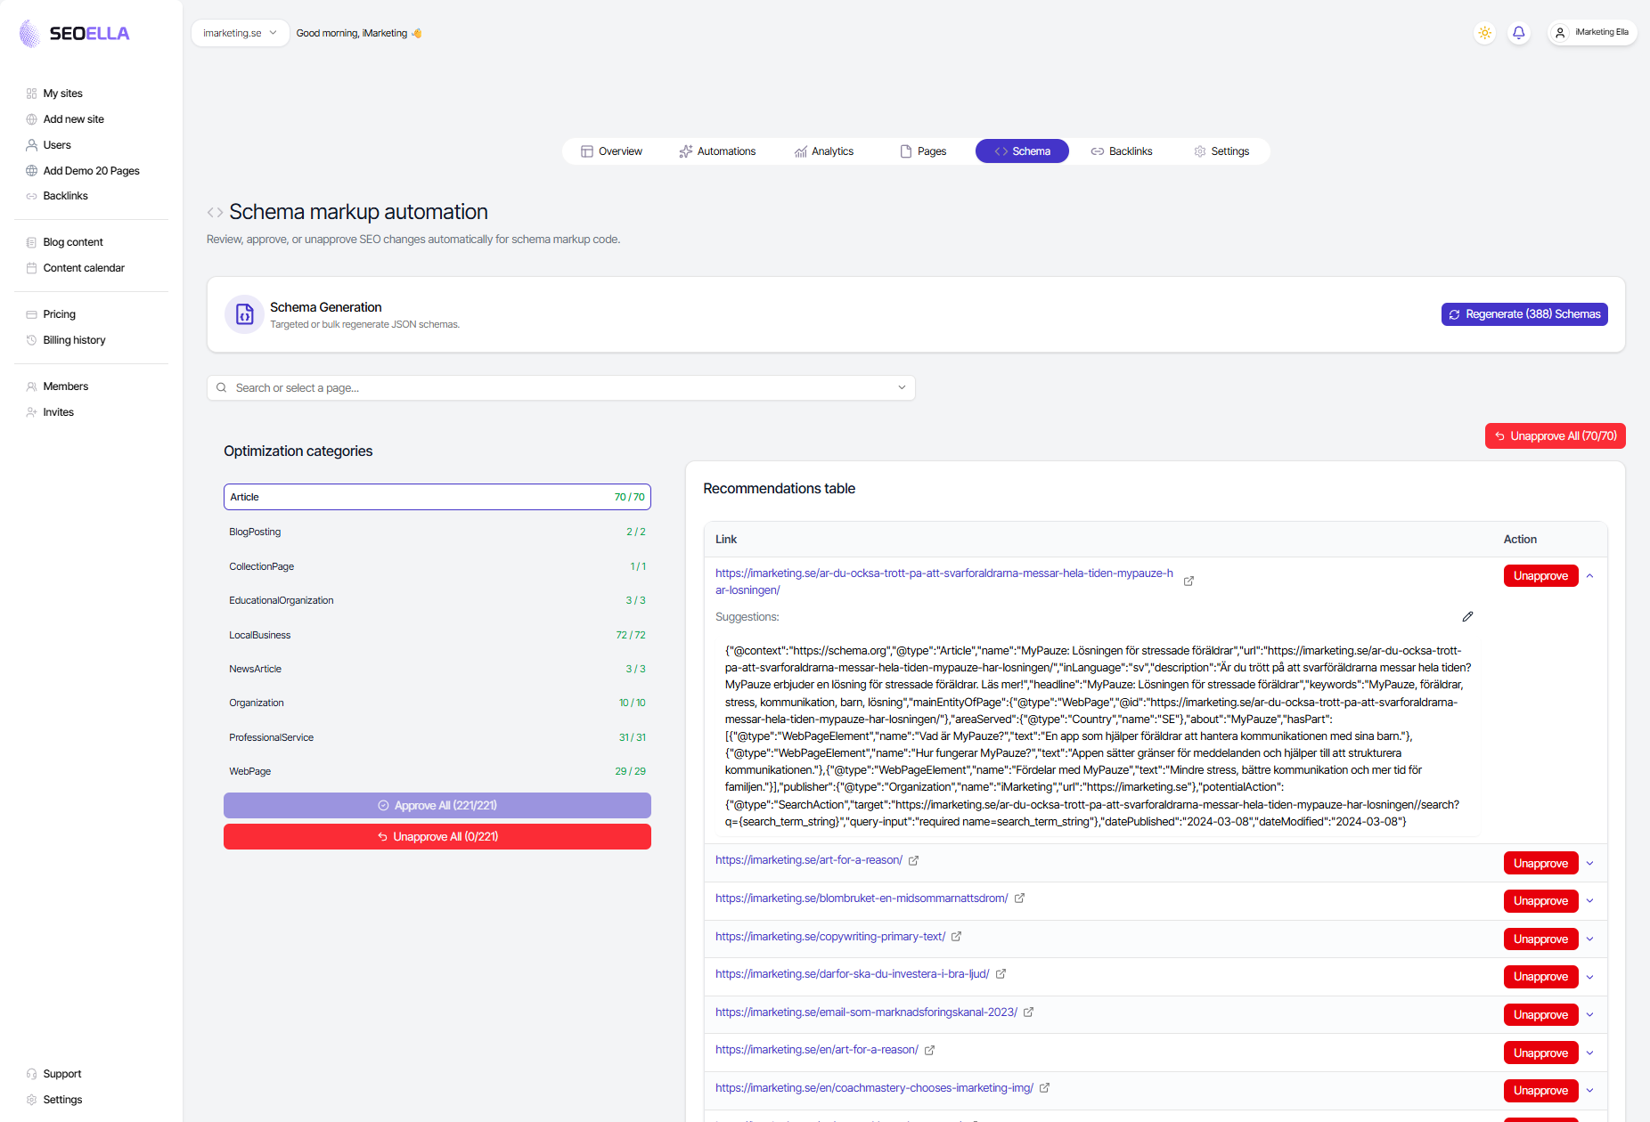Expand the Search or select a page dropdown
The height and width of the screenshot is (1122, 1650).
tap(902, 388)
